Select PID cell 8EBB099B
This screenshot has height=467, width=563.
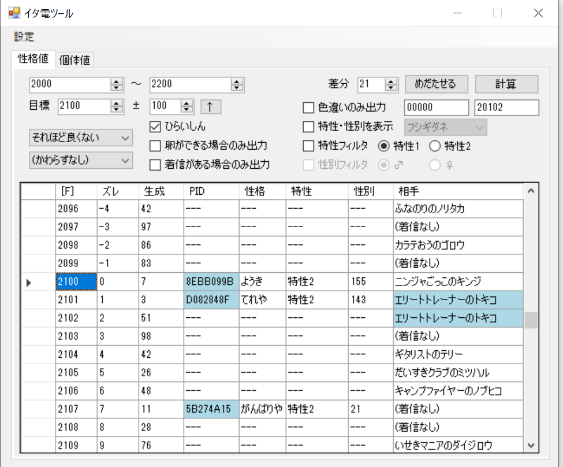211,281
